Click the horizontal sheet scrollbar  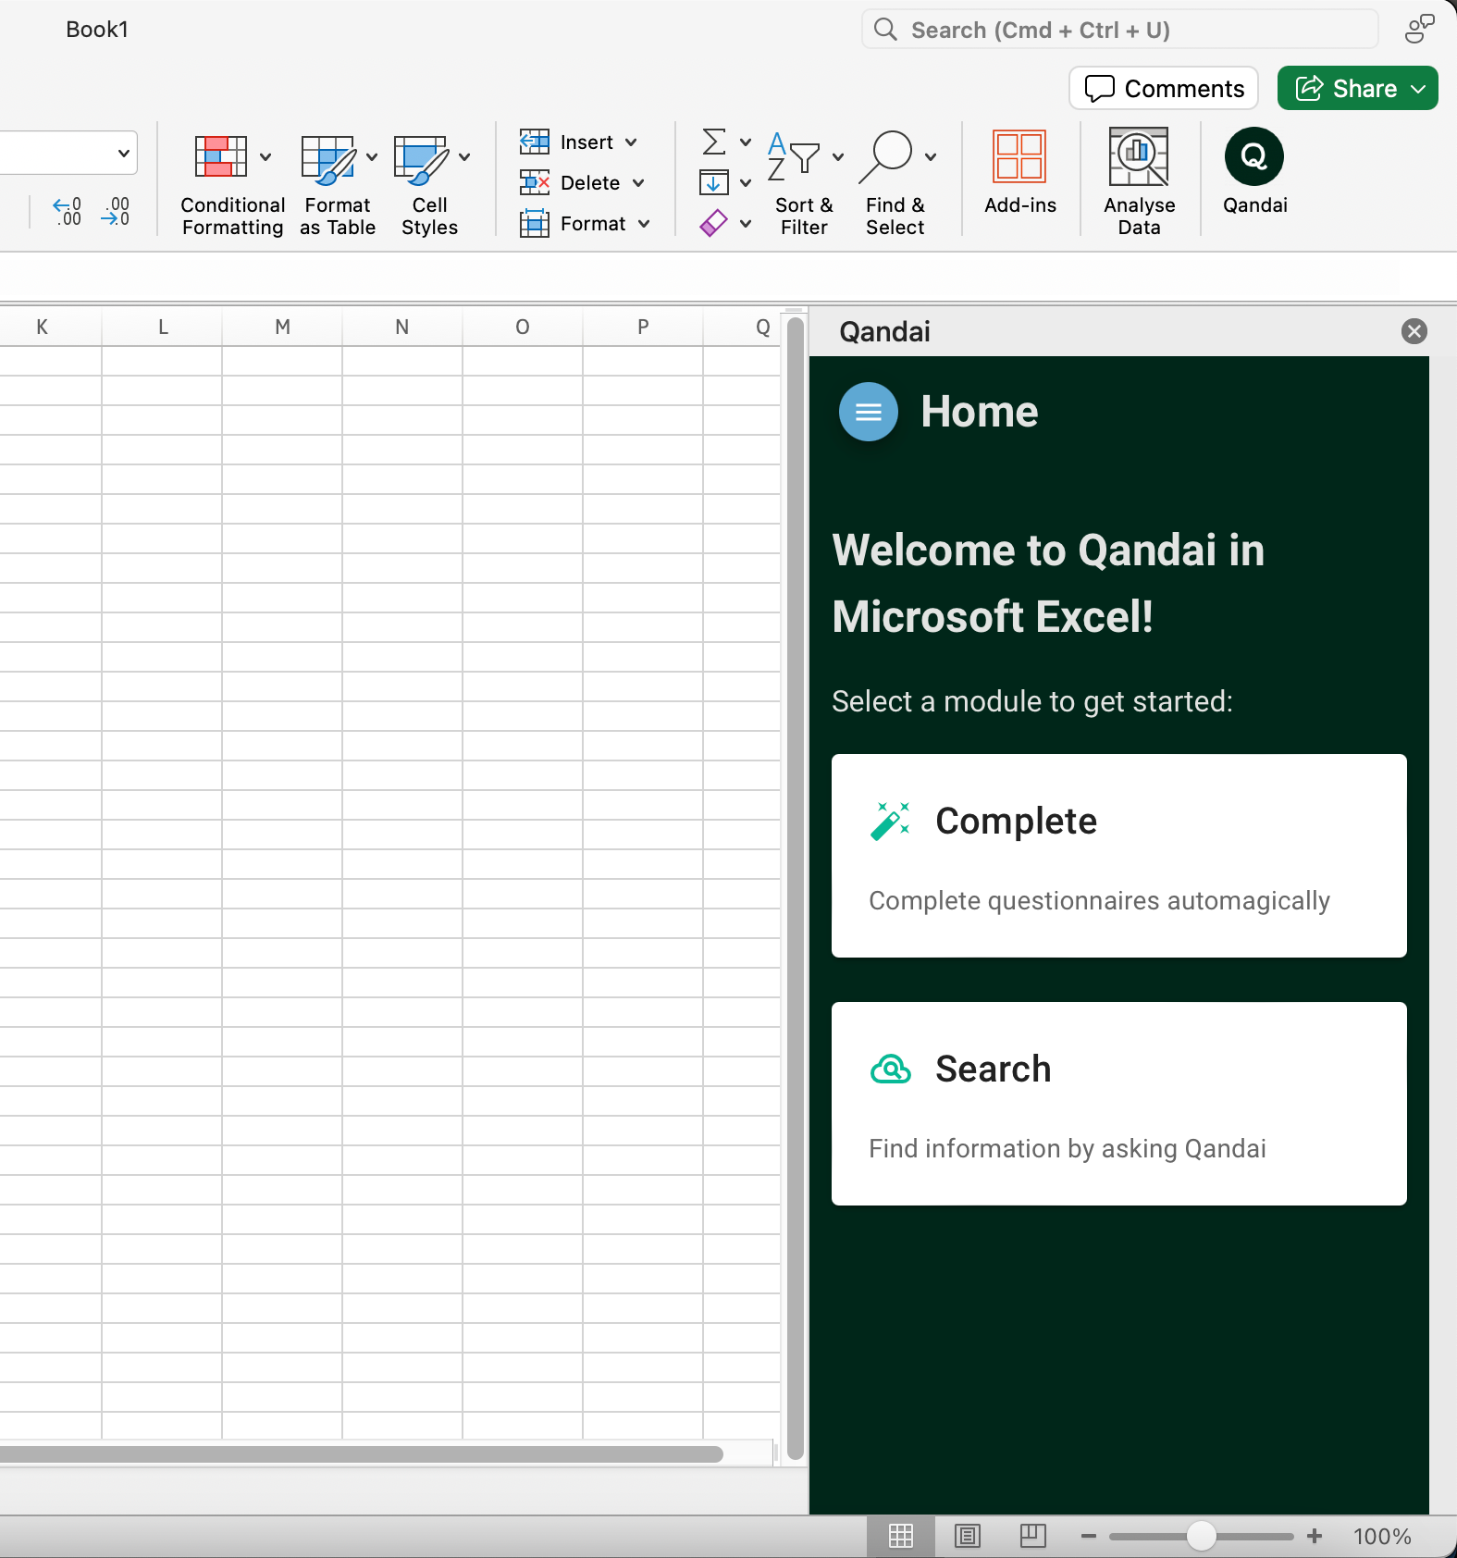361,1454
